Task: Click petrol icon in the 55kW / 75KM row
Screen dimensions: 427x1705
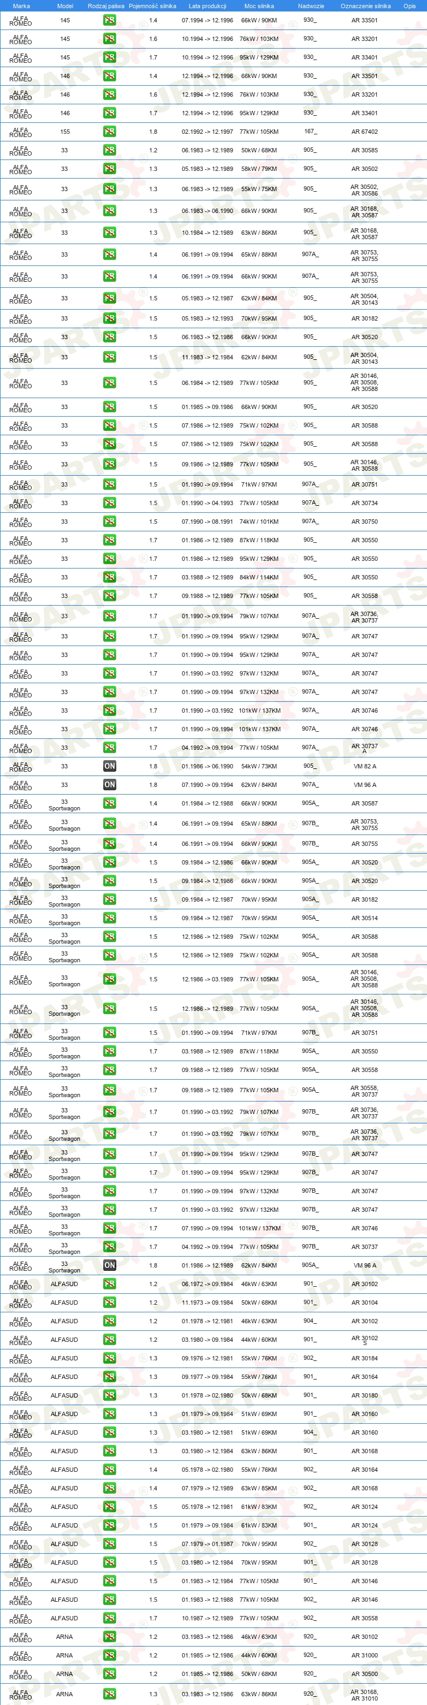Action: [x=109, y=190]
